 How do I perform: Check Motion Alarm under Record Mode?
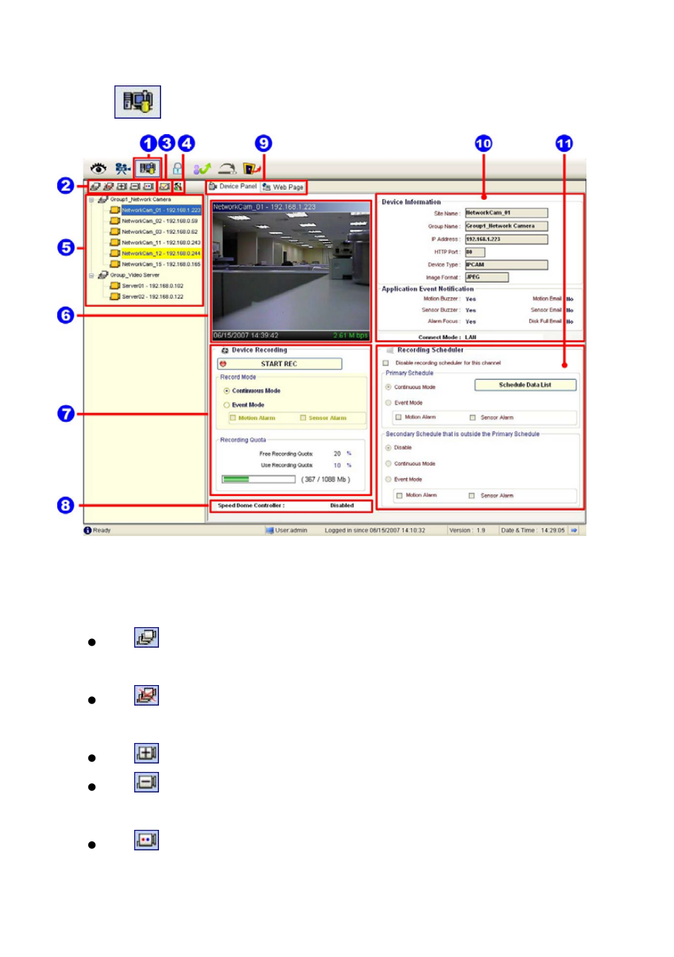232,418
